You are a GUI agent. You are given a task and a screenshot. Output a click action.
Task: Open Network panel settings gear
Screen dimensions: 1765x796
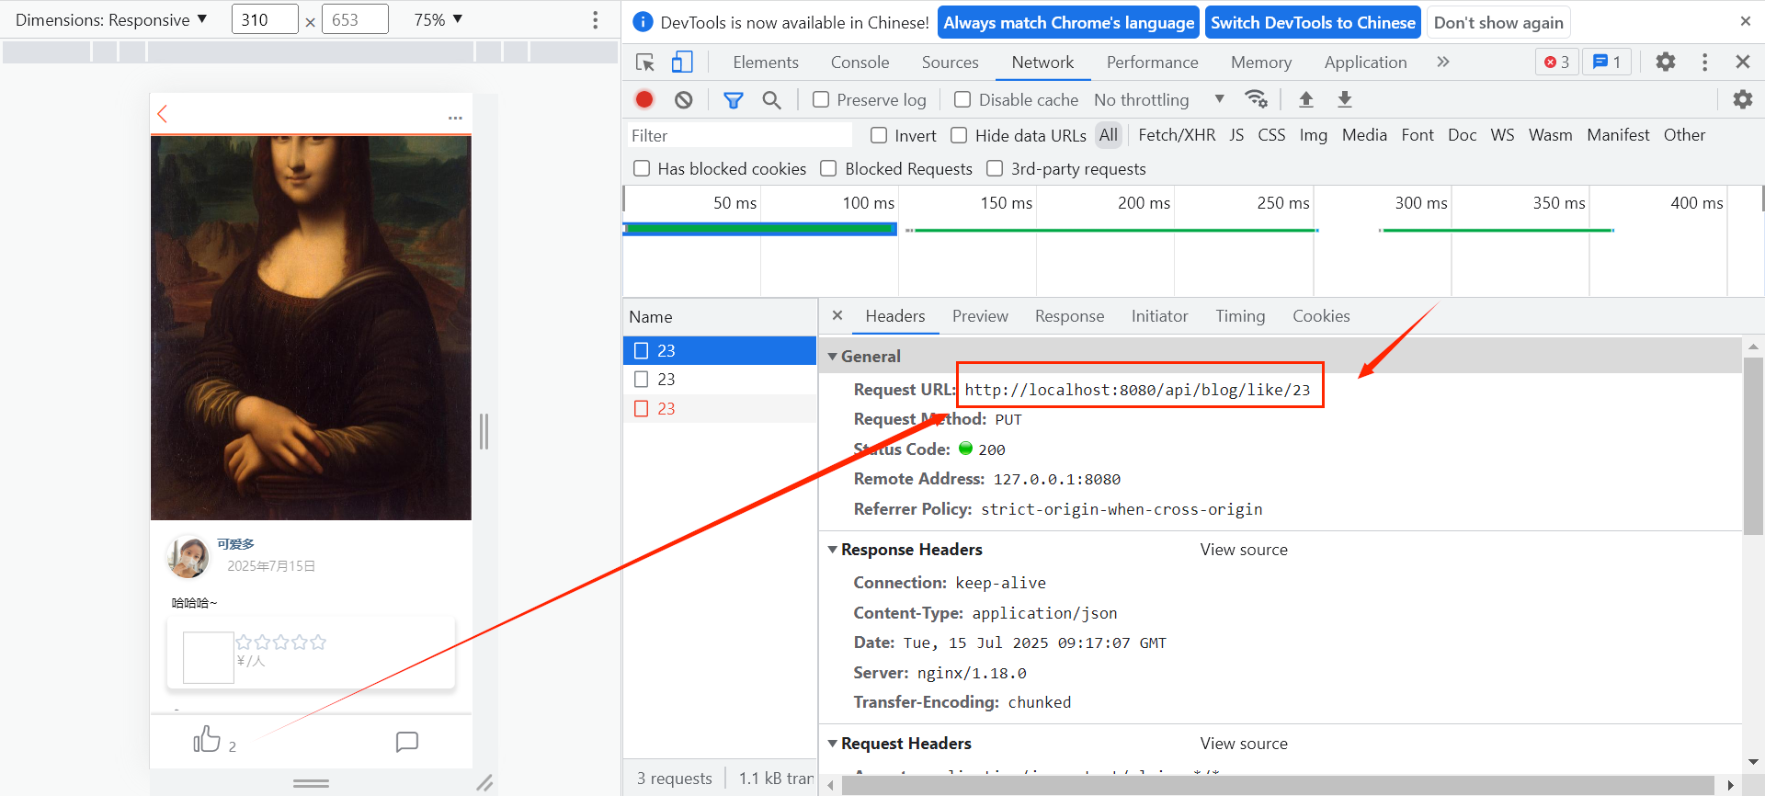pos(1742,99)
